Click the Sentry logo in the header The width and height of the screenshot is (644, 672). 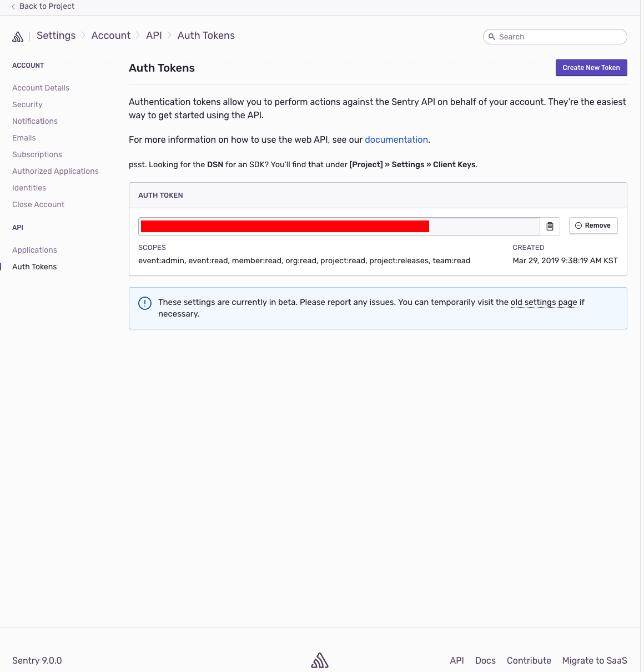18,37
